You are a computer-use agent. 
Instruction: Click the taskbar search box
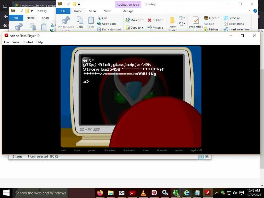pyautogui.click(x=40, y=193)
